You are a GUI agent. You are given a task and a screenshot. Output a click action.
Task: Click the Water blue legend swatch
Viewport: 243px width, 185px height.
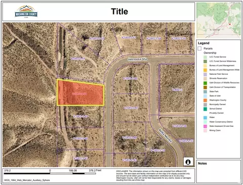click(205, 117)
